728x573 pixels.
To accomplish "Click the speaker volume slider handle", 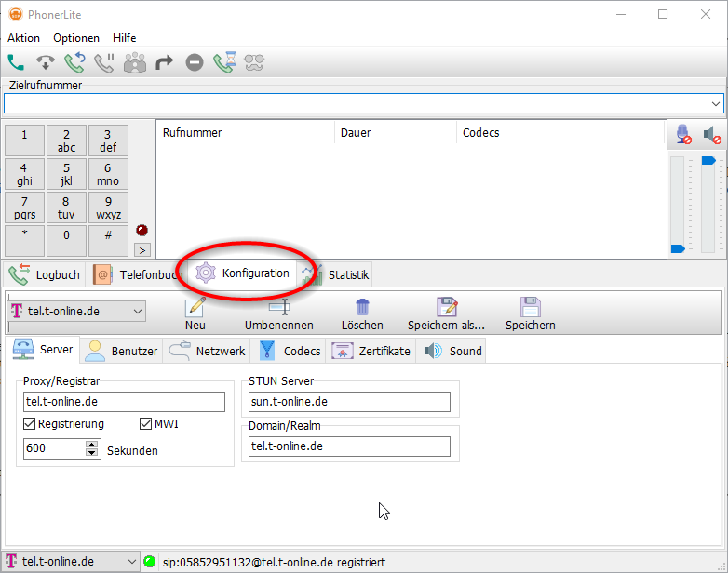I will (708, 161).
